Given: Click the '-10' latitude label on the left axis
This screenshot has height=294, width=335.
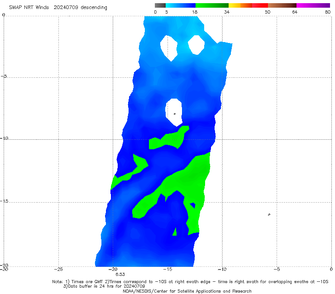Looking at the screenshot, I should [4, 138].
